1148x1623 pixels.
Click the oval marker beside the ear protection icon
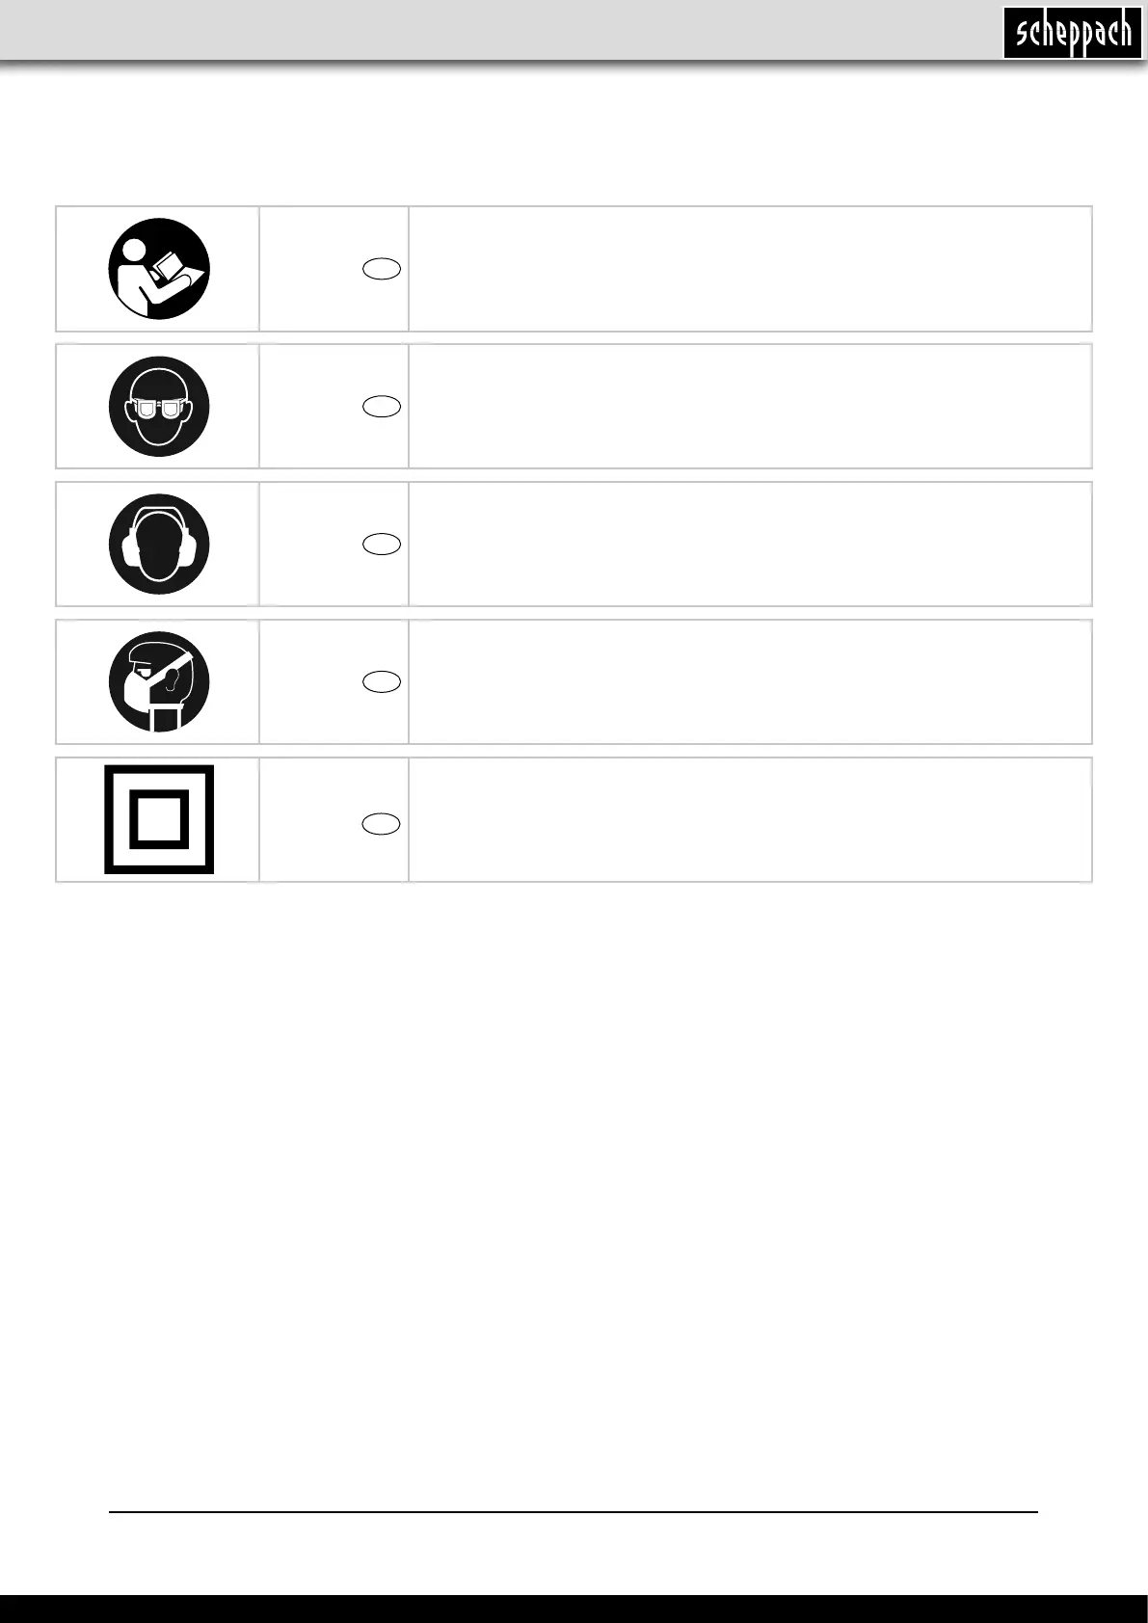click(382, 545)
